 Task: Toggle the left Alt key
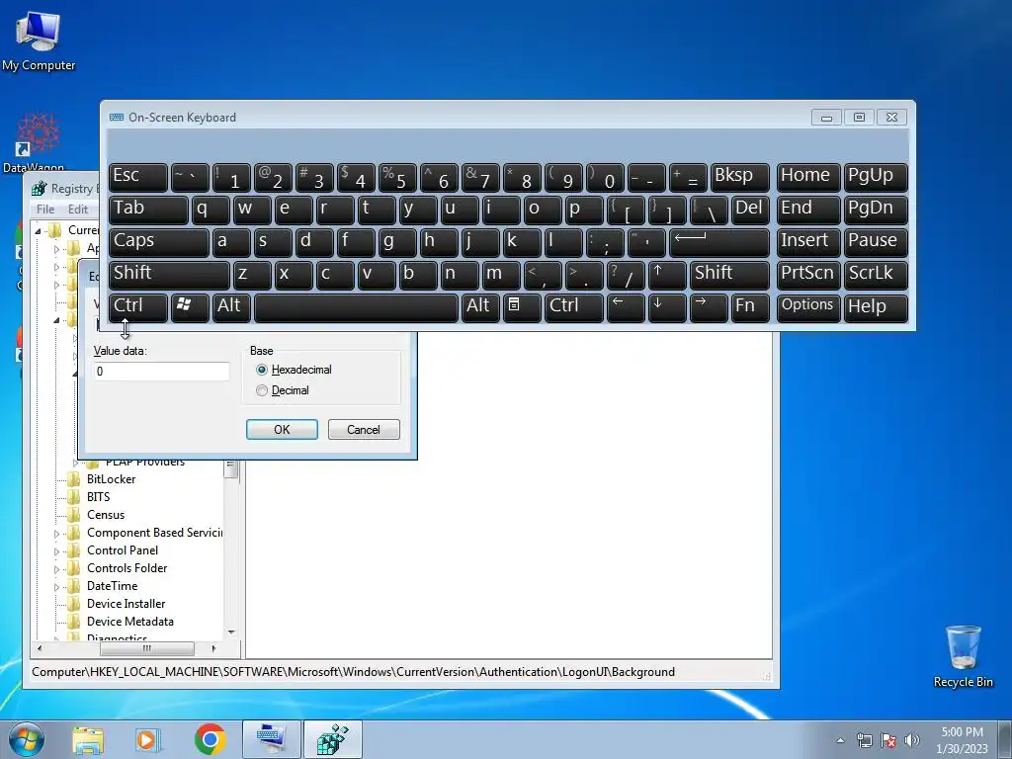(x=231, y=307)
